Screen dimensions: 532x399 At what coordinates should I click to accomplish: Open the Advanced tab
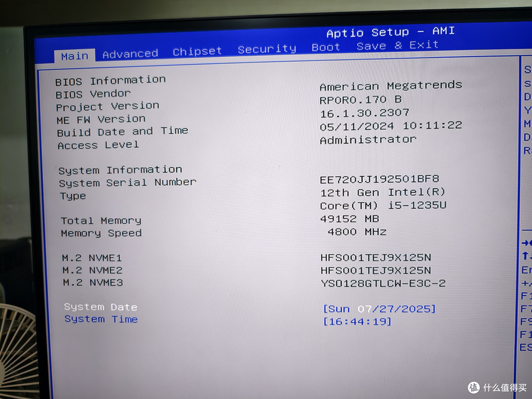coord(130,54)
